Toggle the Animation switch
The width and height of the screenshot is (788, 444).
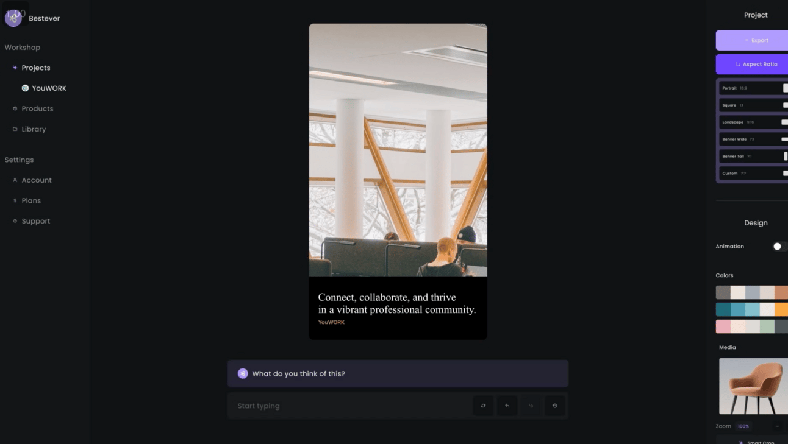(780, 247)
